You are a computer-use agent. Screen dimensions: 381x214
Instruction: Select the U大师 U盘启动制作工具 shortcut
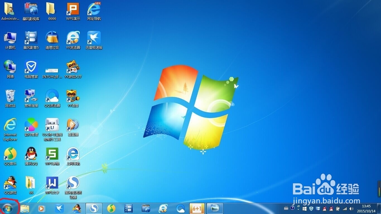pyautogui.click(x=52, y=129)
